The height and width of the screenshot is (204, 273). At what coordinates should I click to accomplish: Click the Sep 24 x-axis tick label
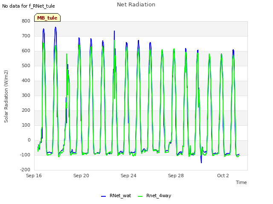128,176
